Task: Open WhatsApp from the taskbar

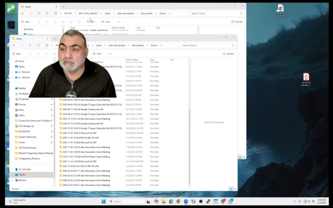Action: click(231, 201)
